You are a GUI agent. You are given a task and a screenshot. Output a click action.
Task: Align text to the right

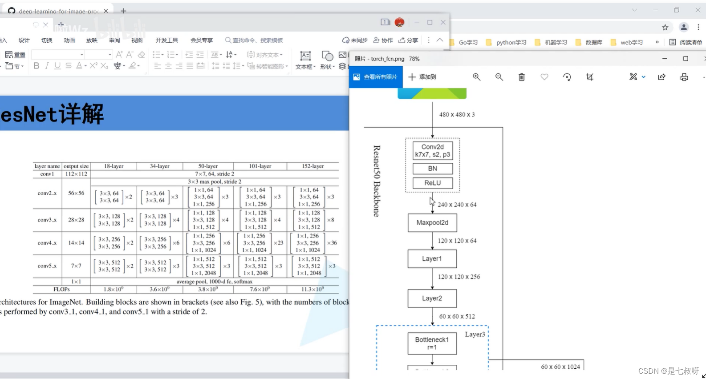click(x=179, y=66)
